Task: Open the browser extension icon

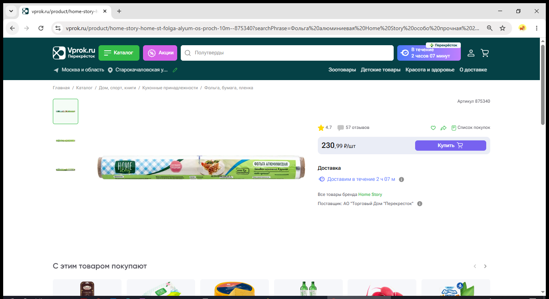Action: 522,28
